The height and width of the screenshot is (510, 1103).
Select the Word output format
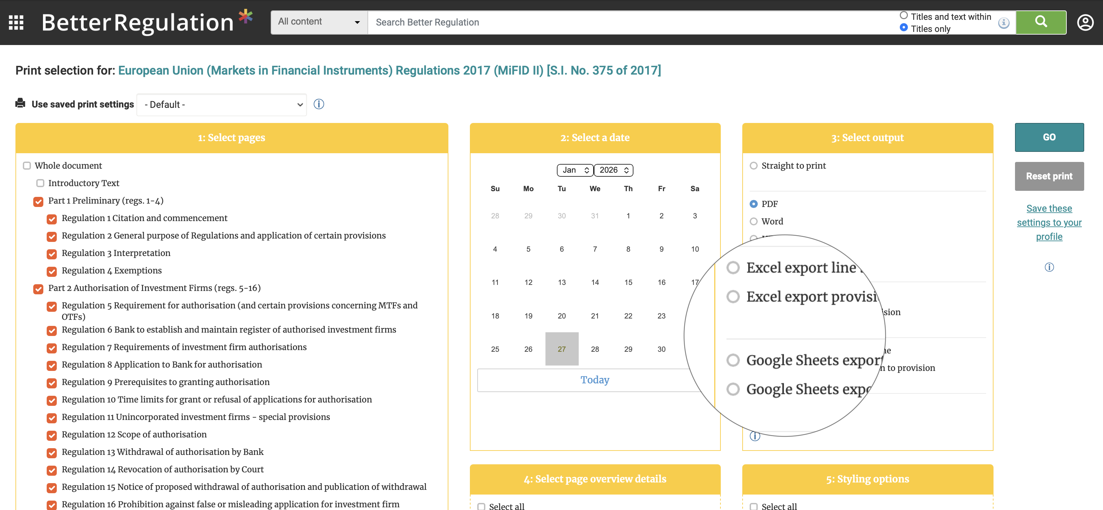(753, 221)
